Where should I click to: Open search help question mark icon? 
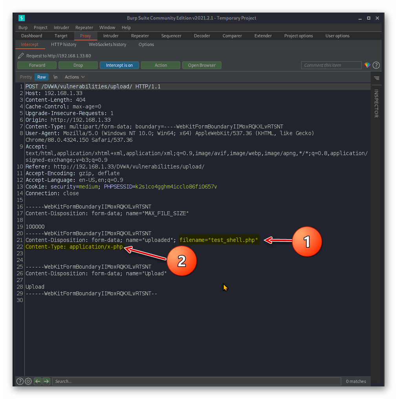point(20,381)
